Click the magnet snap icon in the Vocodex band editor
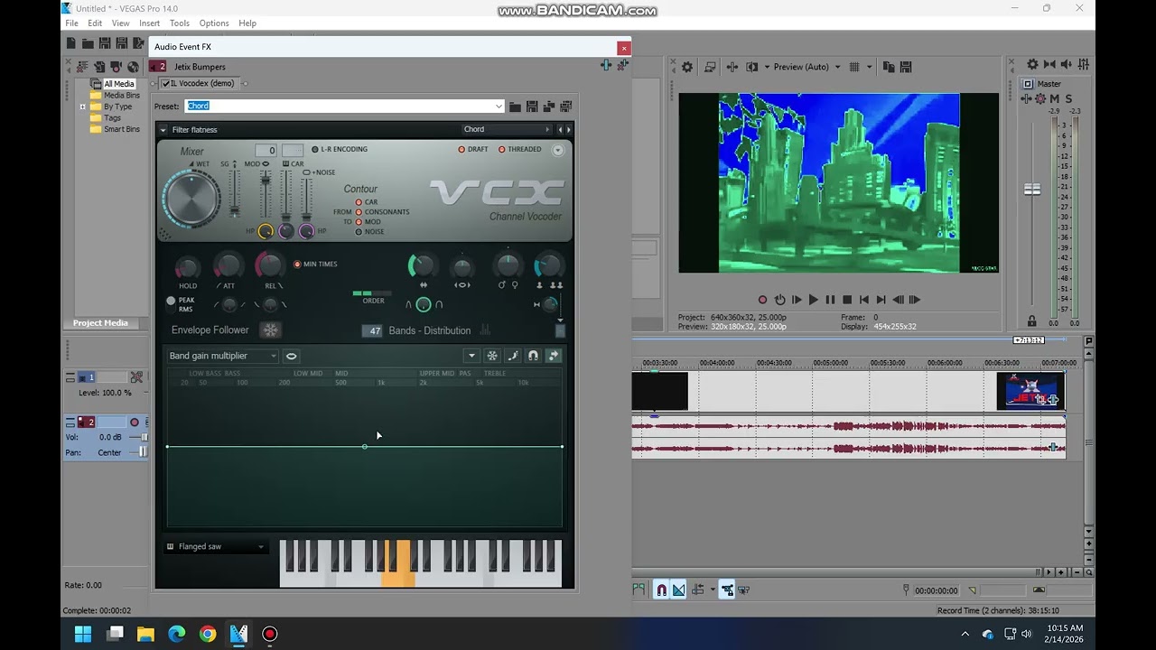The image size is (1156, 650). [x=533, y=356]
